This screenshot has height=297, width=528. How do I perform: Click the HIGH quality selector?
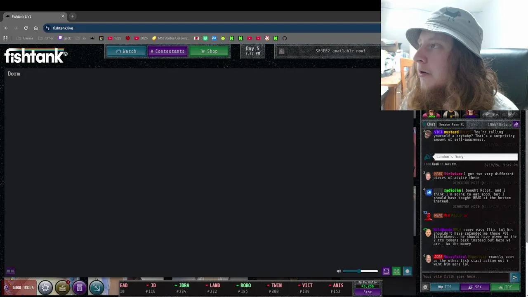(x=10, y=271)
